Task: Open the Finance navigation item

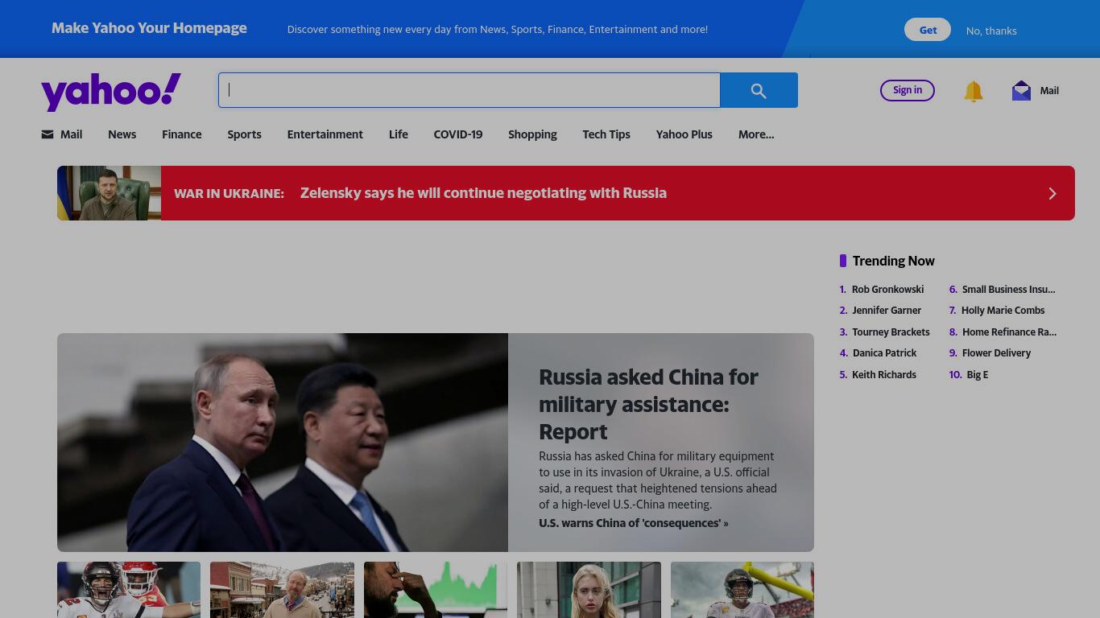Action: tap(182, 134)
